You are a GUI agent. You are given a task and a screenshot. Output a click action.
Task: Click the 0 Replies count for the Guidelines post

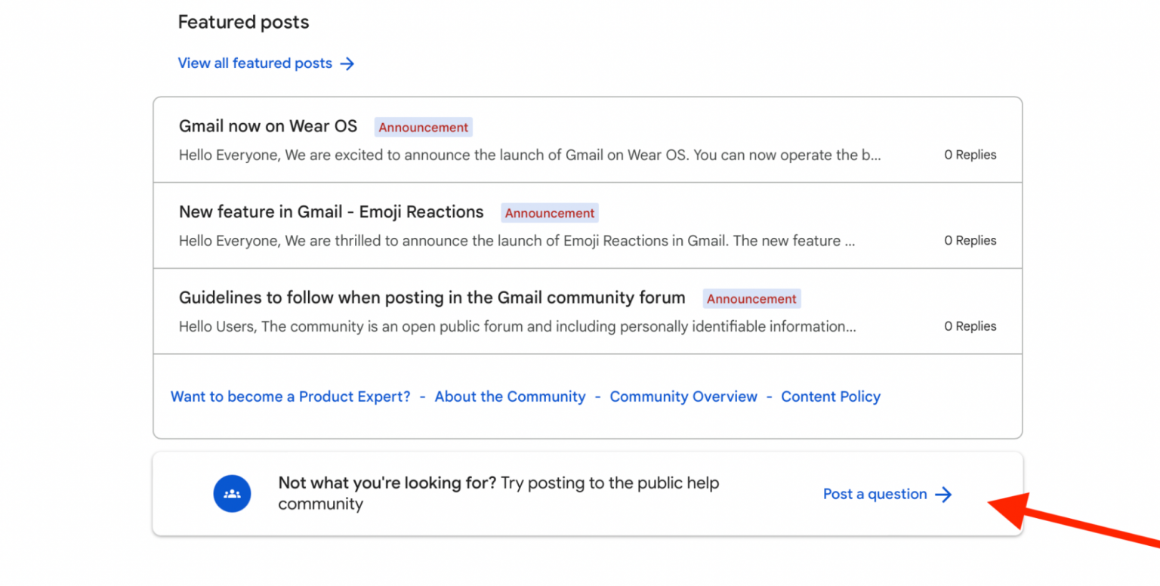pyautogui.click(x=970, y=326)
